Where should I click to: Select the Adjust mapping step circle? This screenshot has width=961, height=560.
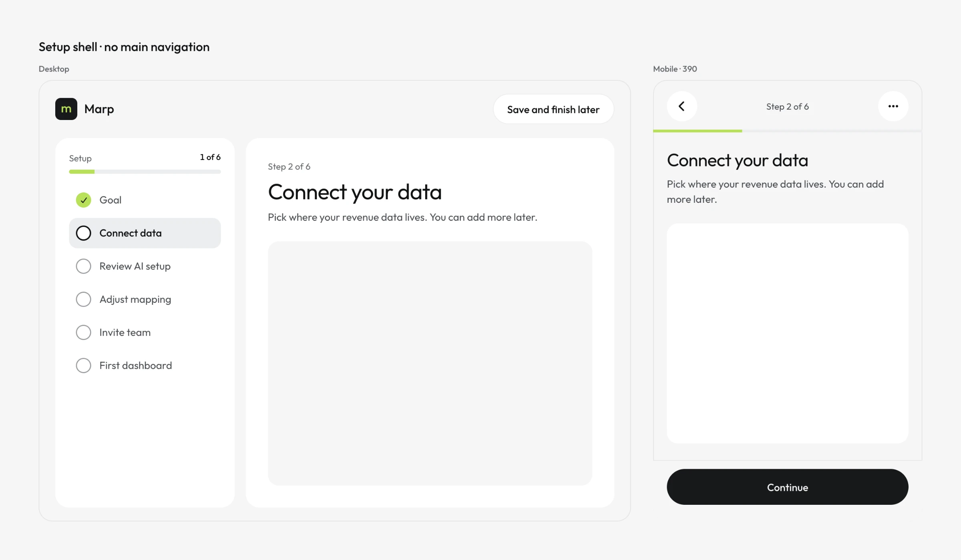(83, 300)
